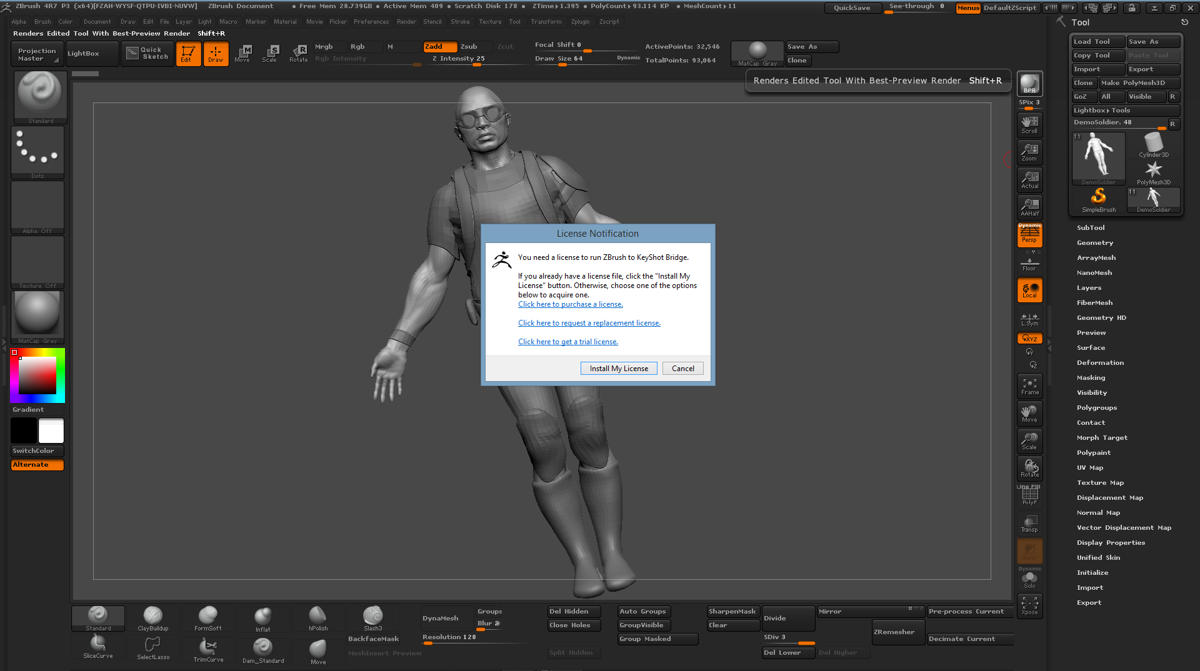
Task: Click the right shelf Scale icon
Action: [1029, 440]
